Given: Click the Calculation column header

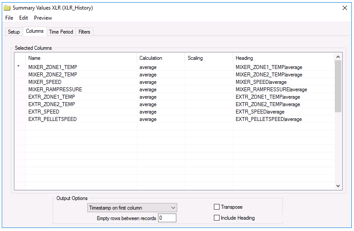Looking at the screenshot, I should [x=161, y=58].
